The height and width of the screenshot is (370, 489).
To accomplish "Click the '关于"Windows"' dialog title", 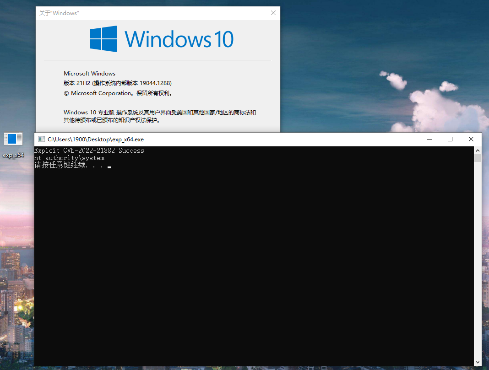I will point(59,13).
